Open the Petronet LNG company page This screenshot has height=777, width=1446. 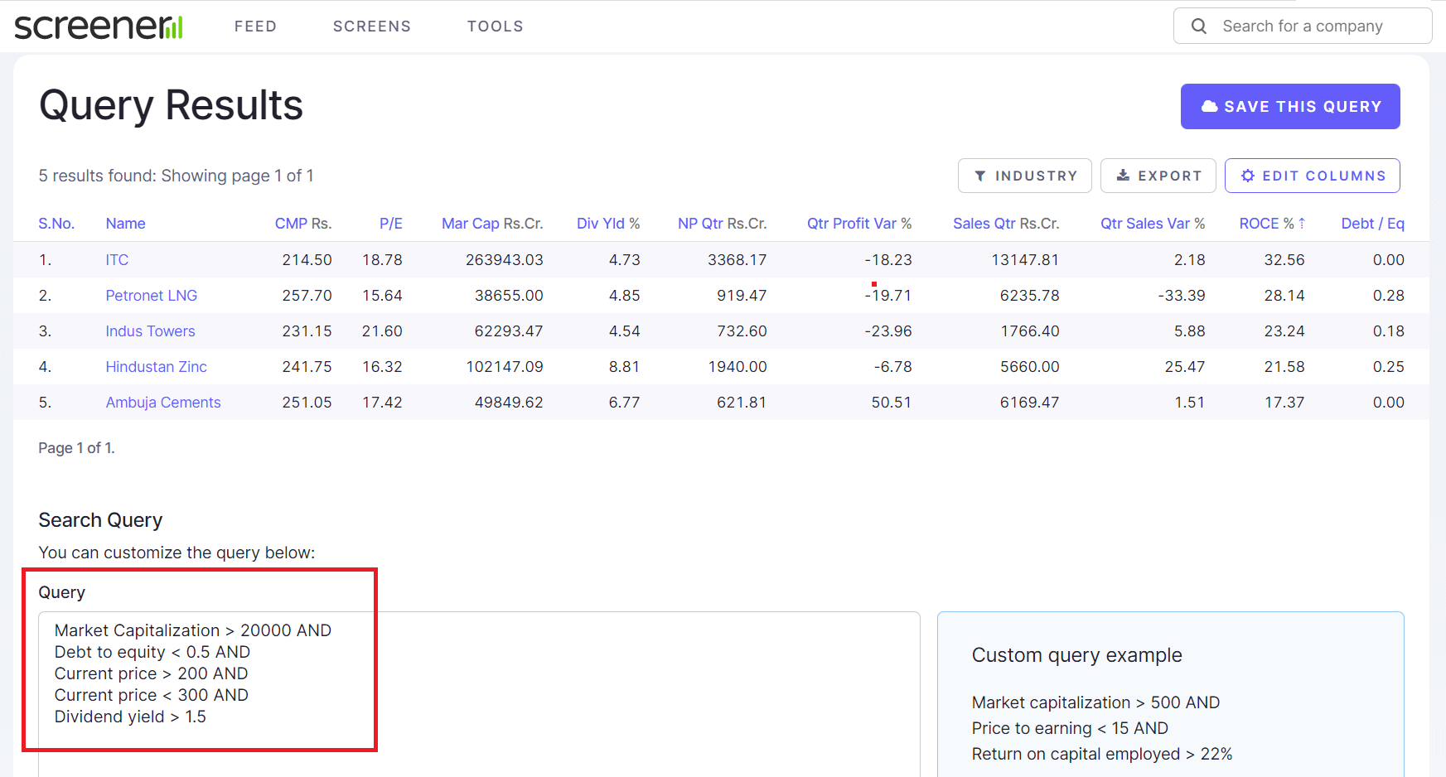click(152, 296)
